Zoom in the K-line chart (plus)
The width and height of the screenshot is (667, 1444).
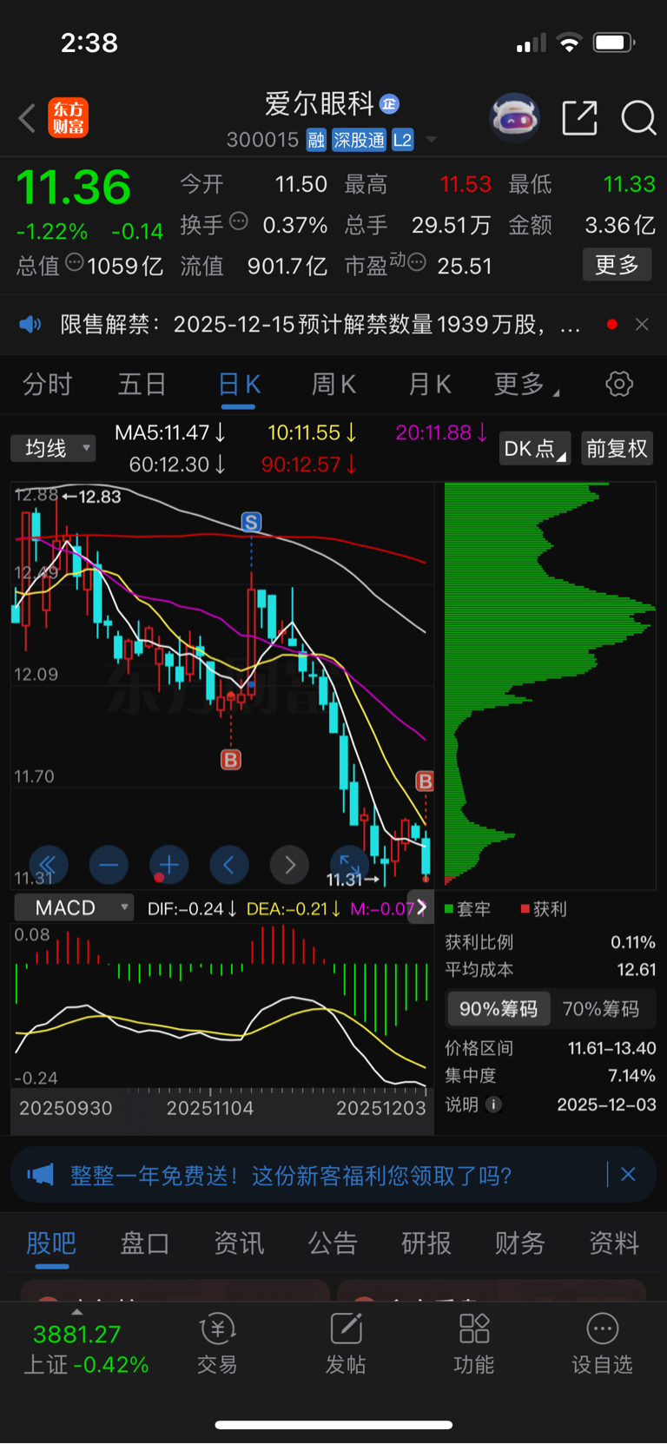(169, 865)
